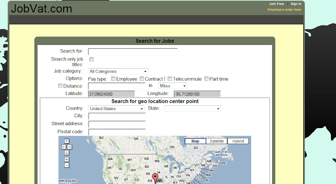Enable the Distance filter checkbox

pos(60,86)
